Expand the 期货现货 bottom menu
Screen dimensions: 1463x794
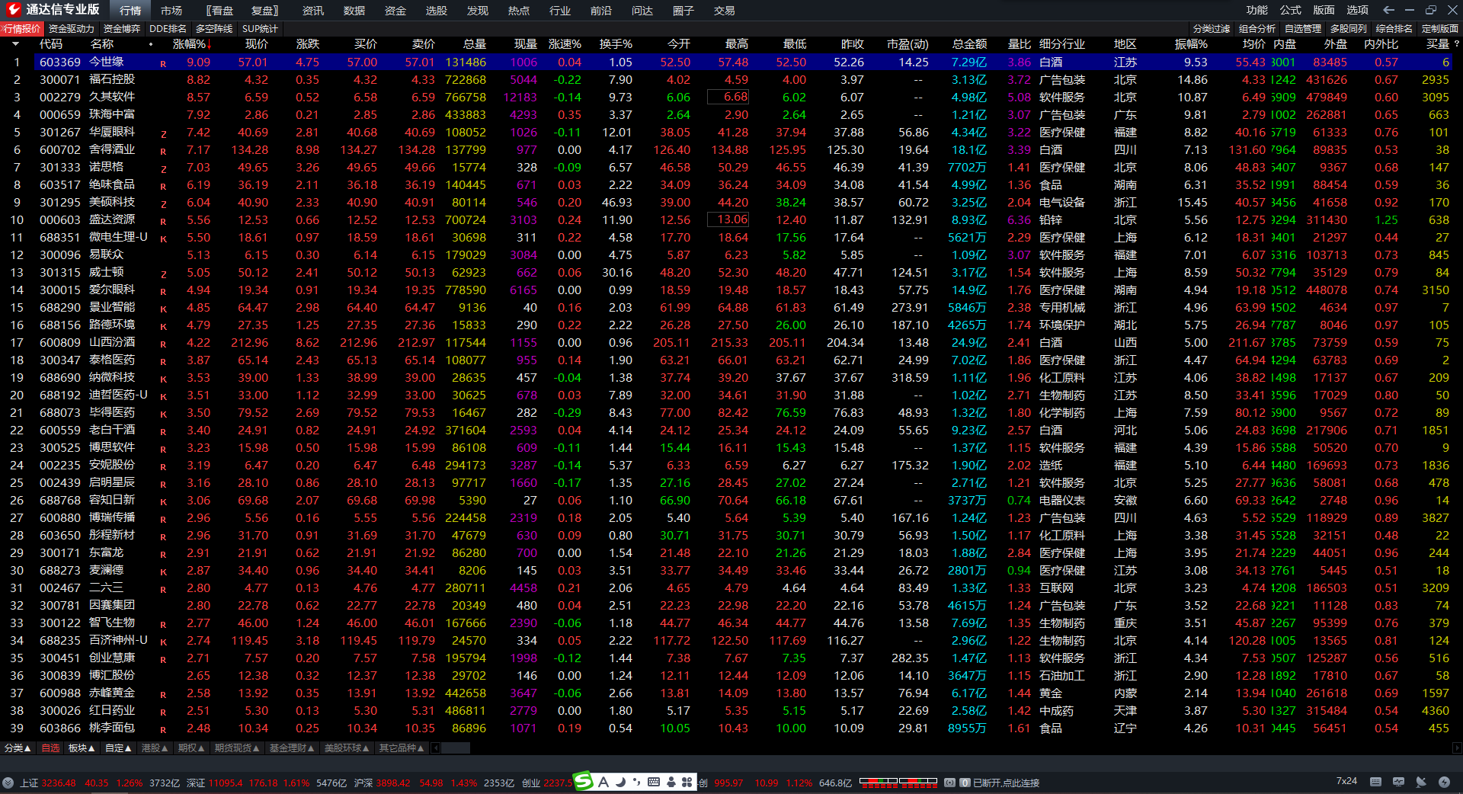(x=237, y=748)
